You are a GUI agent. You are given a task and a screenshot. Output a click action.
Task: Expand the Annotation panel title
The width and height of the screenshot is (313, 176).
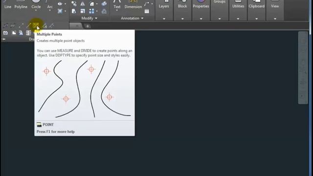pos(132,18)
